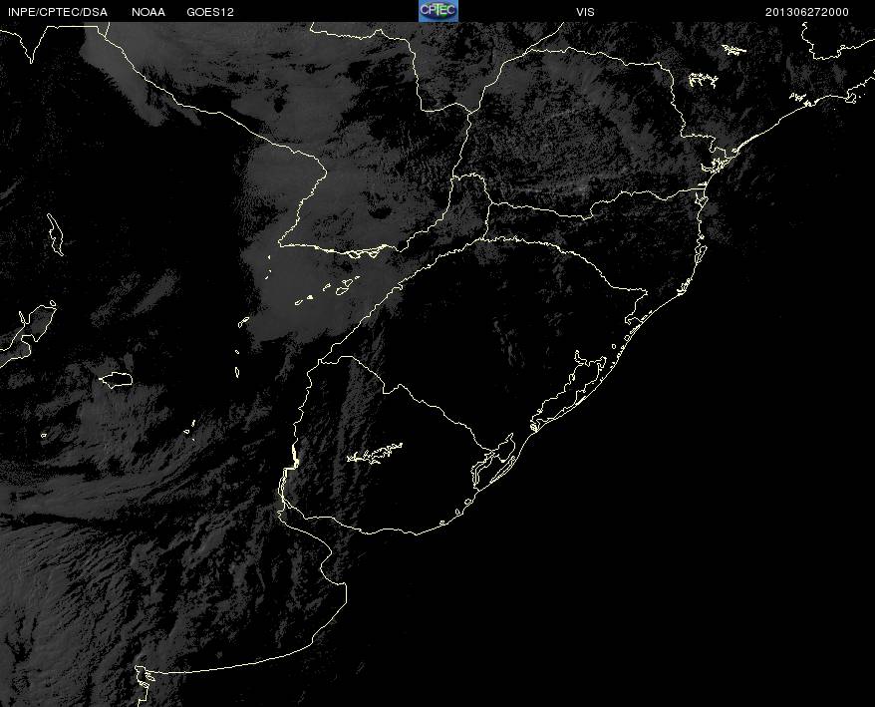Viewport: 875px width, 707px height.
Task: Select the NOAA text in header
Action: pos(148,12)
